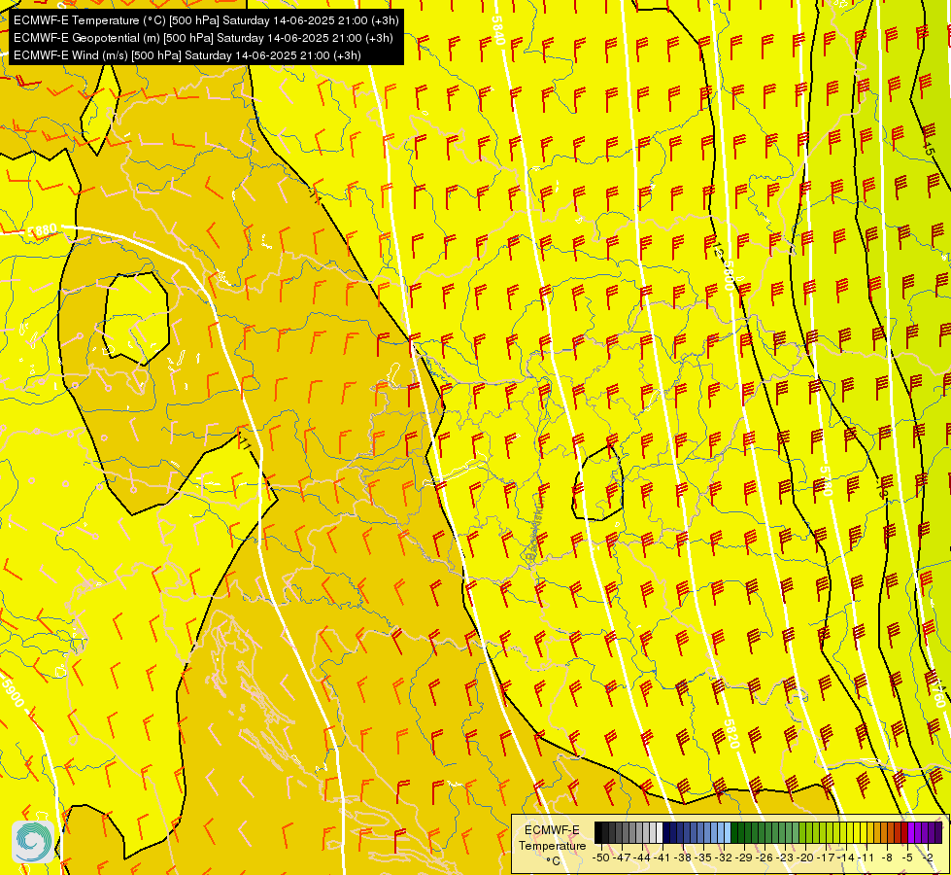Click the -50 legend tick label
Screen dimensions: 951x875
pyautogui.click(x=601, y=857)
